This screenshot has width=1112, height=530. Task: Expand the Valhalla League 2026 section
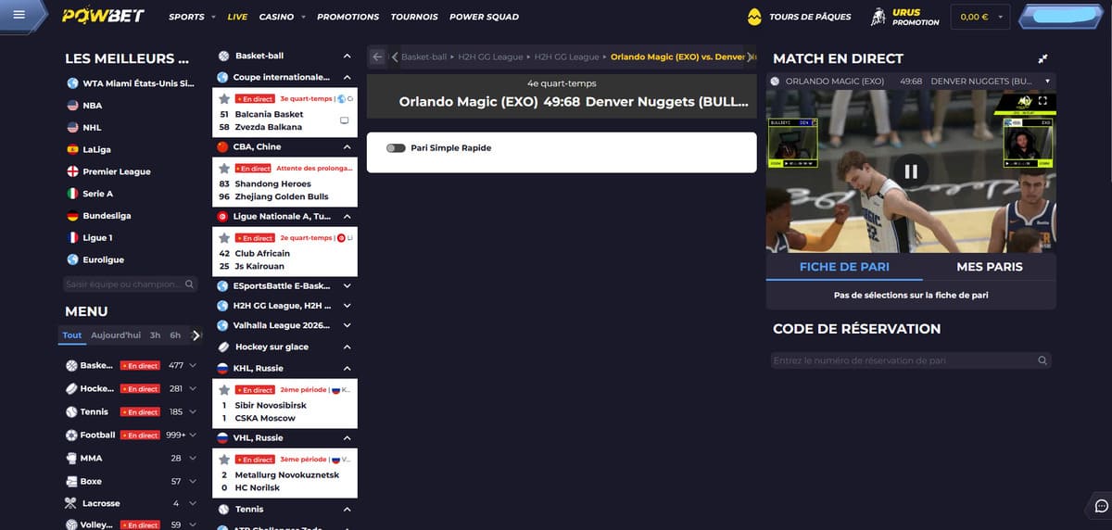click(347, 325)
